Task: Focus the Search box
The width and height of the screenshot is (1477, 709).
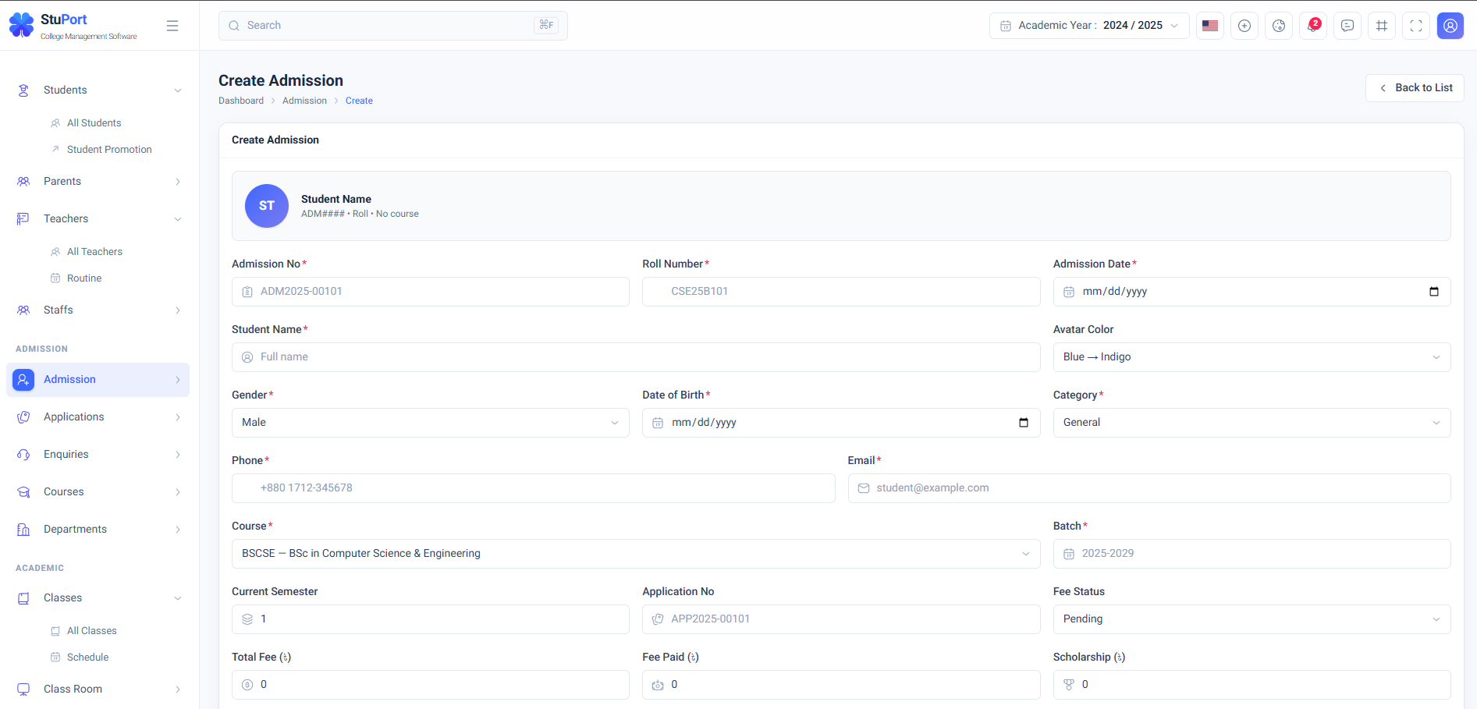Action: 393,26
